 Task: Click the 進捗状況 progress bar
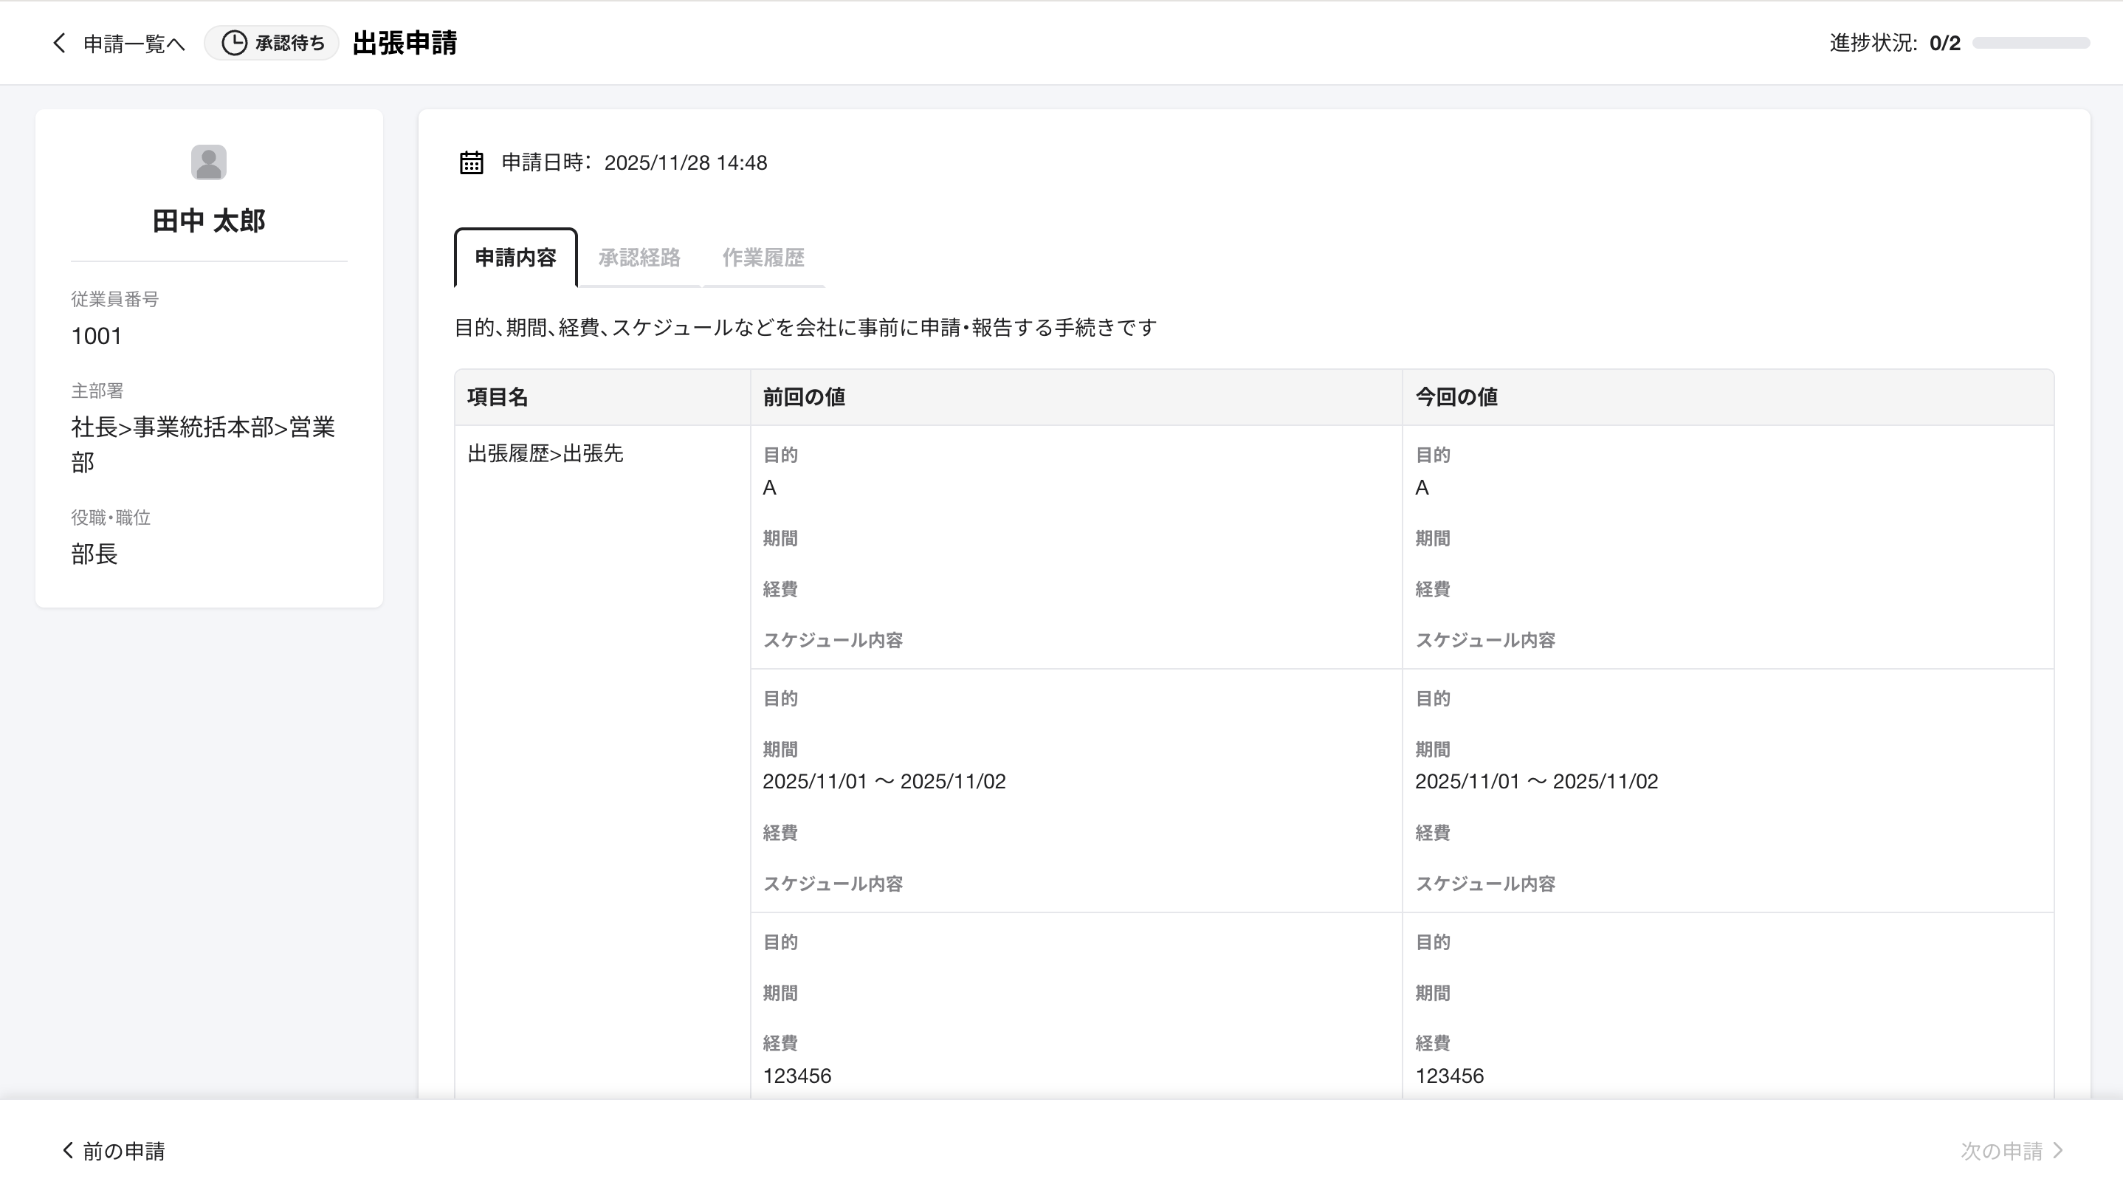coord(2031,43)
